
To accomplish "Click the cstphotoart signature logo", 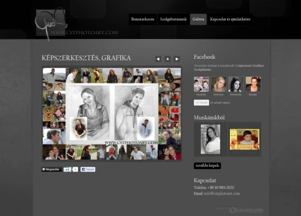I will pyautogui.click(x=51, y=23).
